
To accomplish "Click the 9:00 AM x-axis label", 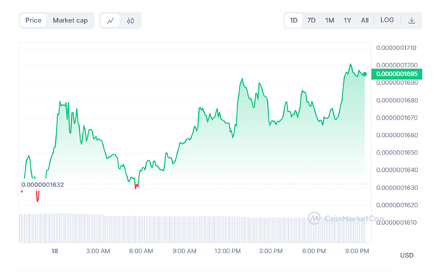I will pos(184,251).
